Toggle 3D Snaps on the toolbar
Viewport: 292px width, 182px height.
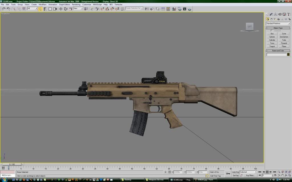point(102,9)
